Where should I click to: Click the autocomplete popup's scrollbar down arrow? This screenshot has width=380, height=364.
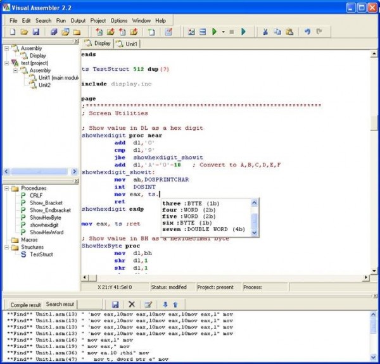tap(255, 233)
